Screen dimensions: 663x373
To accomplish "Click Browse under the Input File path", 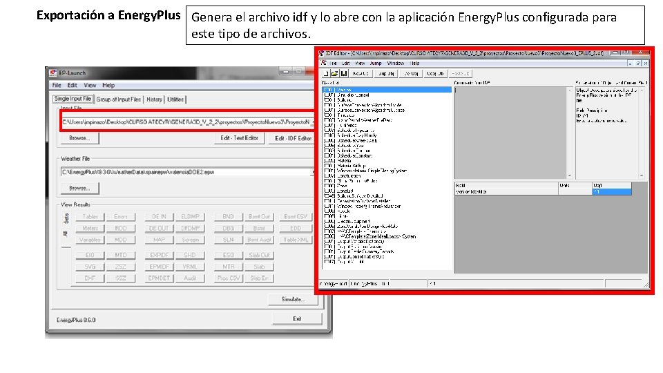I will (x=79, y=138).
